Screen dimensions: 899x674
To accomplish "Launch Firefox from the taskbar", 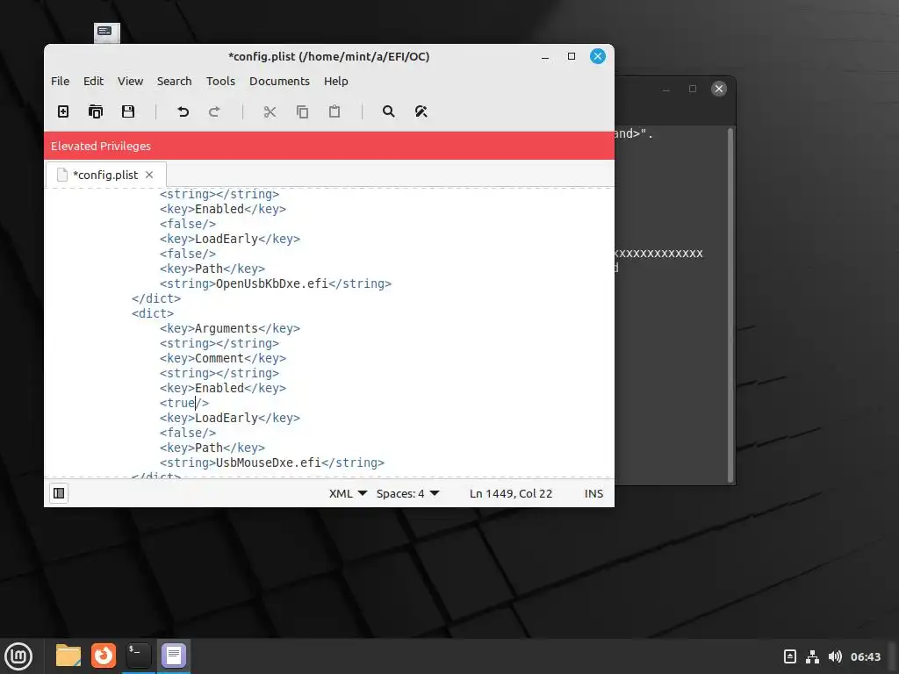I will pyautogui.click(x=104, y=656).
